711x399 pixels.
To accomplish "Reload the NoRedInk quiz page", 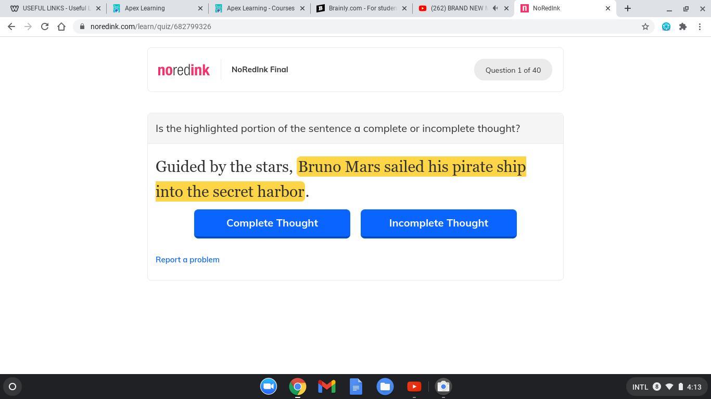I will click(45, 26).
